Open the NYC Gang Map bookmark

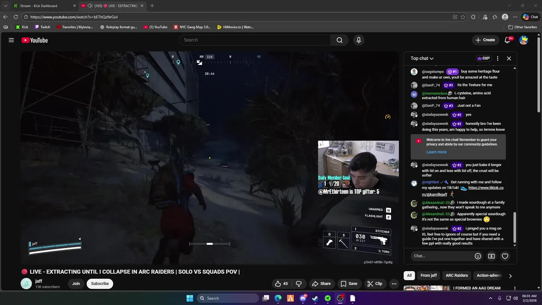(192, 27)
